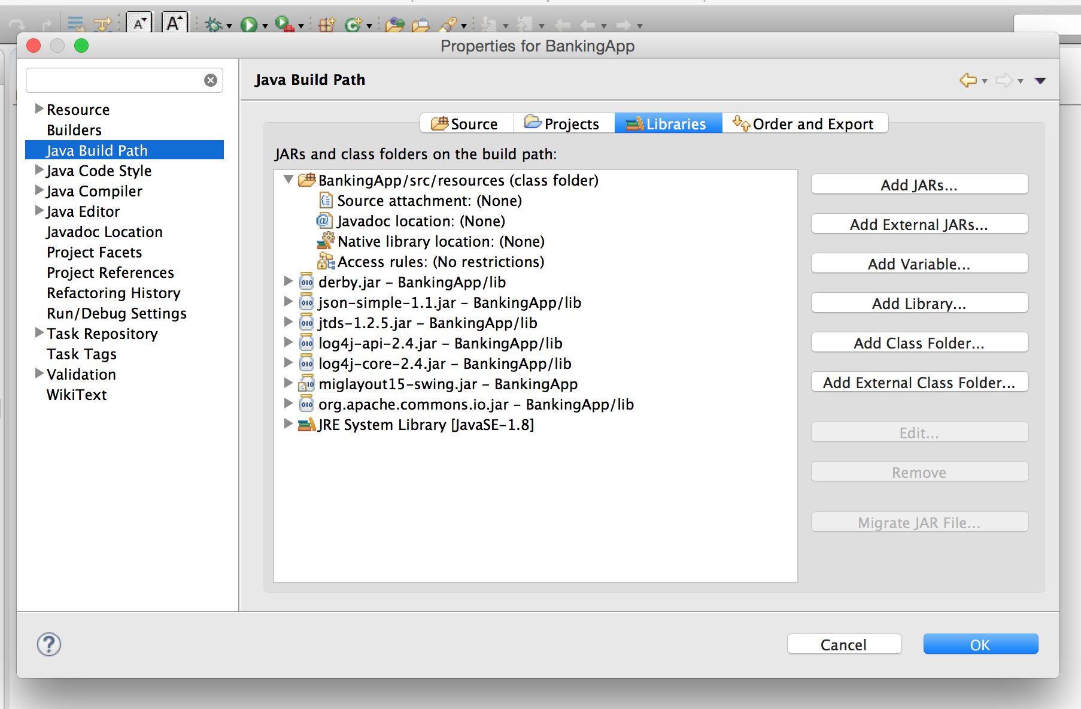The image size is (1081, 709).
Task: Select Project Facets in the sidebar
Action: pos(95,252)
